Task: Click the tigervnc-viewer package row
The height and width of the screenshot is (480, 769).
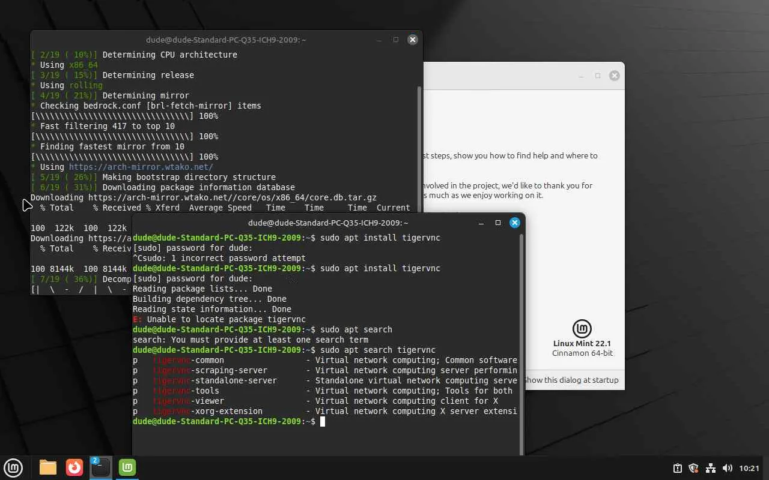Action: [x=315, y=401]
